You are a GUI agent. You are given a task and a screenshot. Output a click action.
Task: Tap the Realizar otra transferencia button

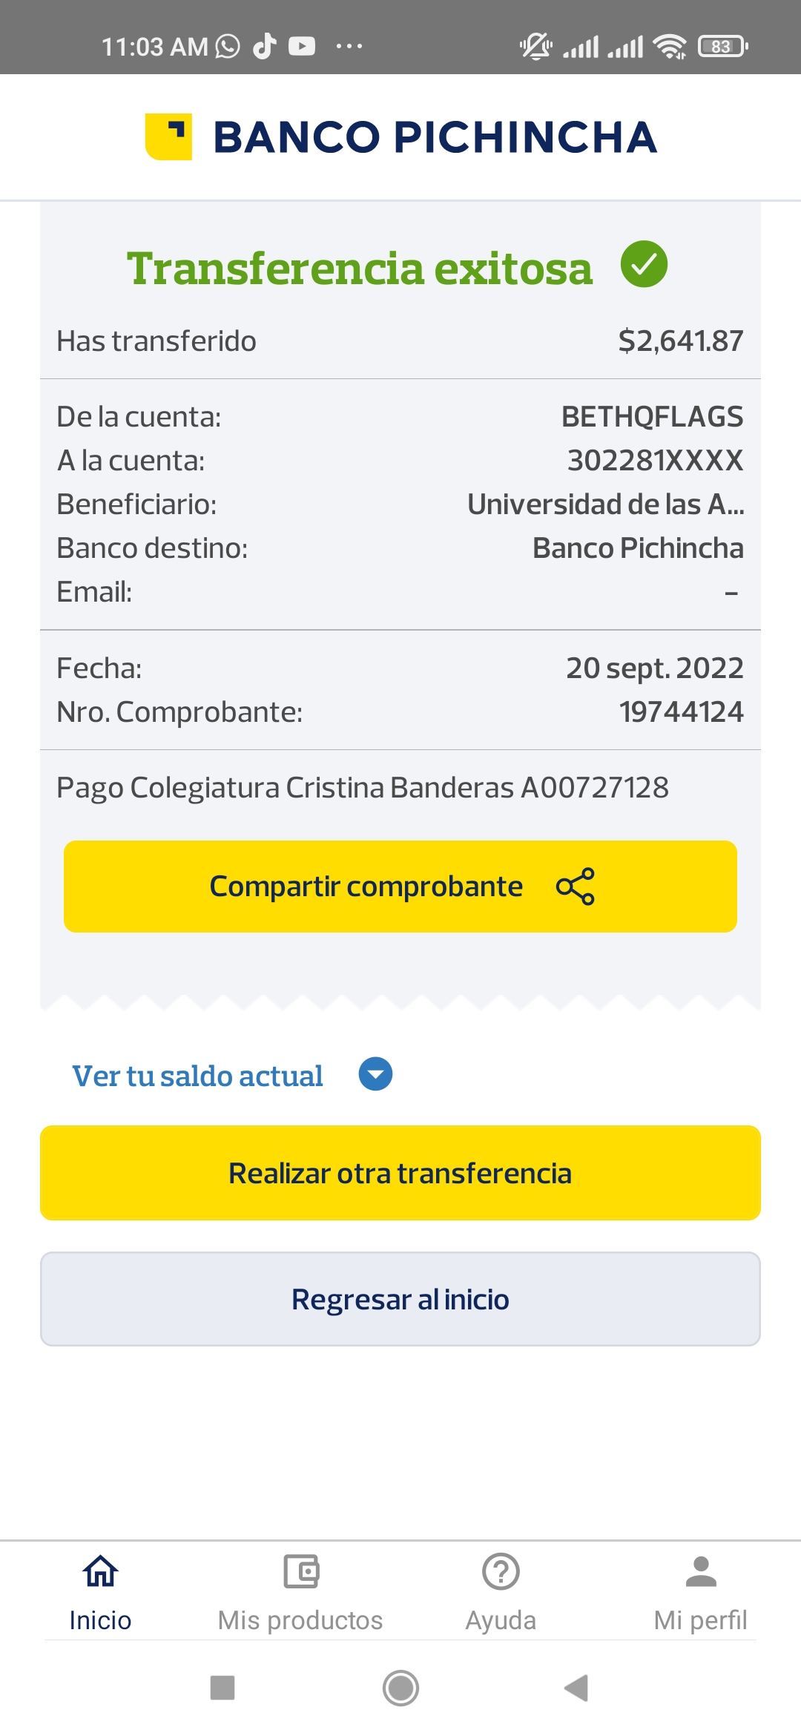400,1173
